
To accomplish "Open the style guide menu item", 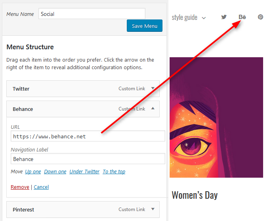I will click(x=185, y=17).
